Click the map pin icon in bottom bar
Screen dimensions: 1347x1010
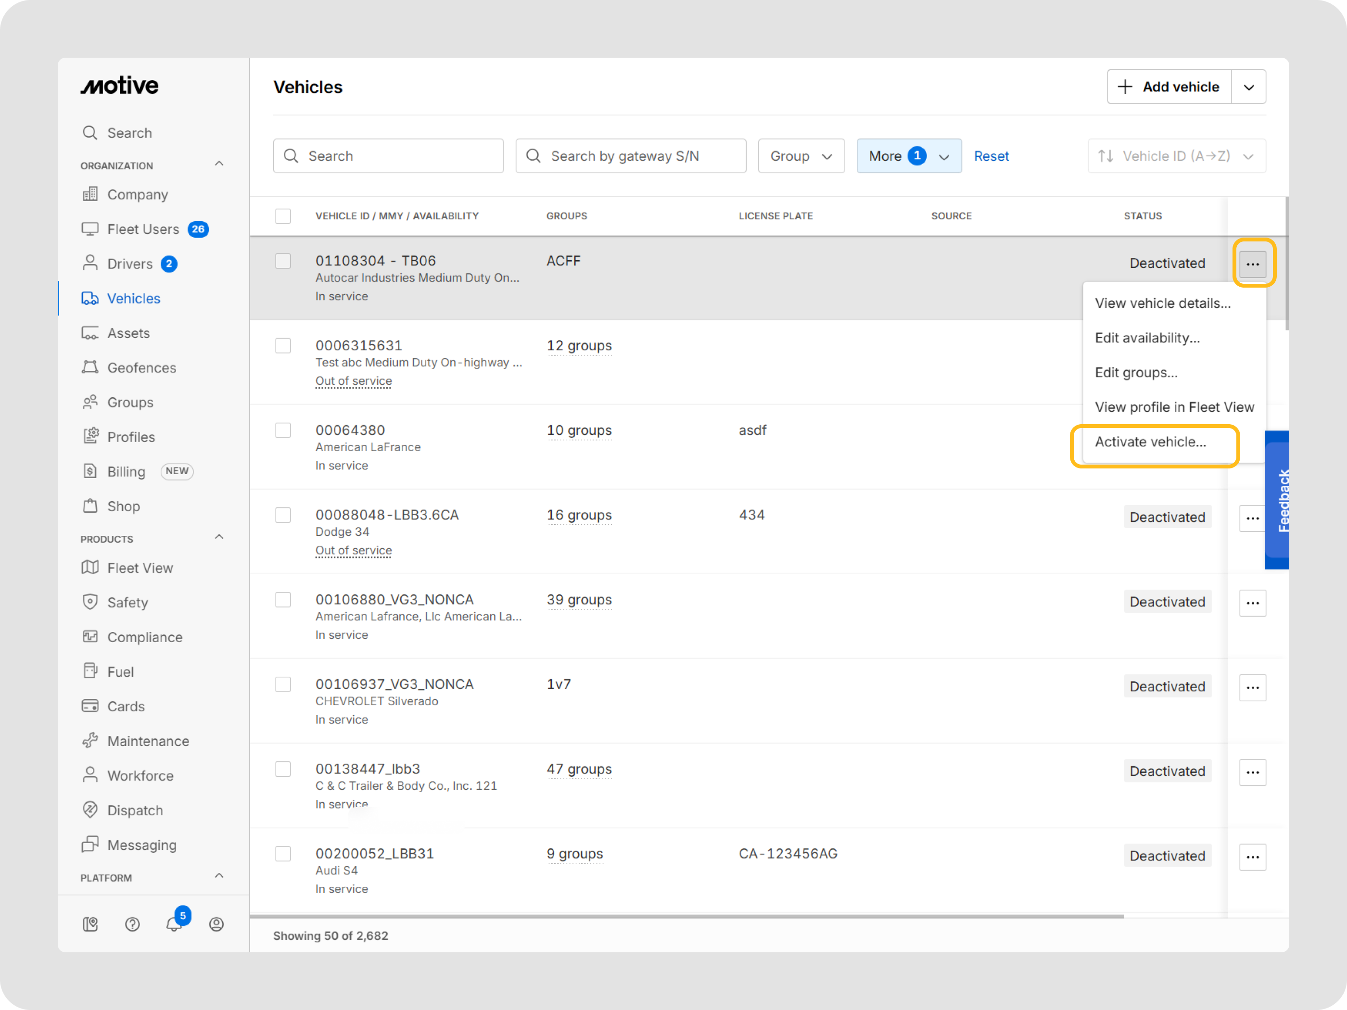pos(90,923)
